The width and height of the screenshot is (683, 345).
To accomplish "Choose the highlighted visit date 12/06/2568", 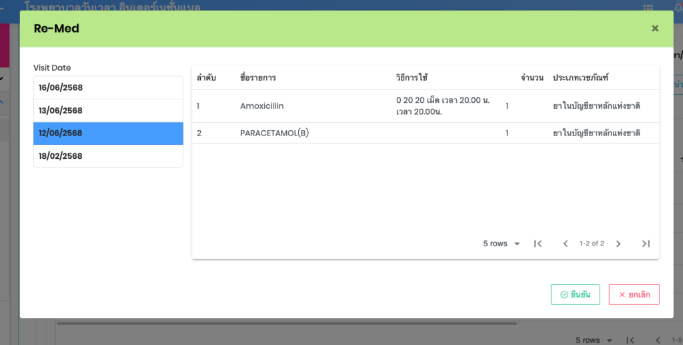I will pyautogui.click(x=108, y=133).
